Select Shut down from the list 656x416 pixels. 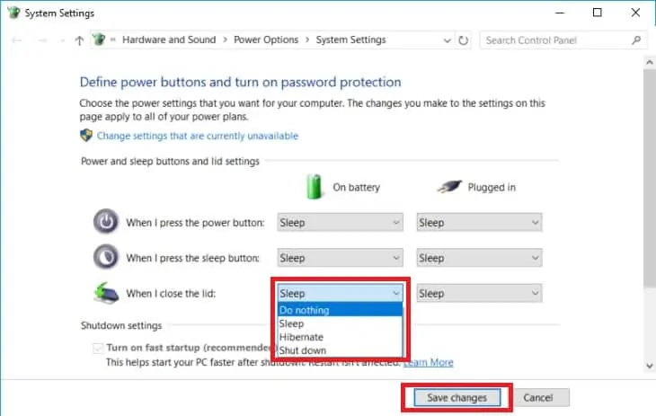[x=340, y=350]
